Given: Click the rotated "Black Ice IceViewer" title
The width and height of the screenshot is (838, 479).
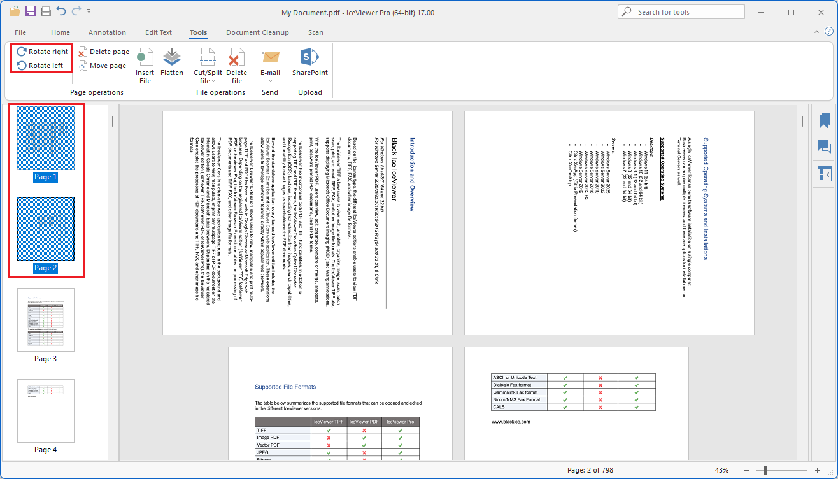Looking at the screenshot, I should [394, 168].
